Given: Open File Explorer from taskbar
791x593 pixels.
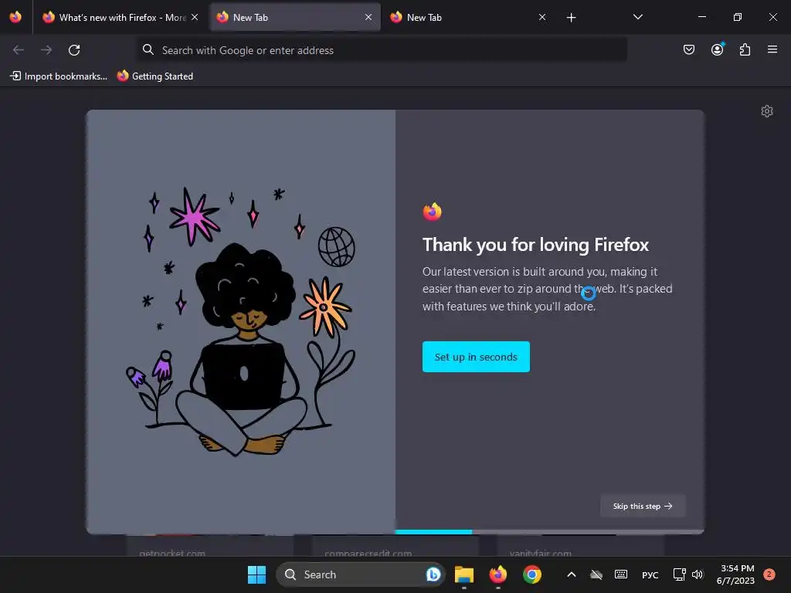Looking at the screenshot, I should pos(464,574).
